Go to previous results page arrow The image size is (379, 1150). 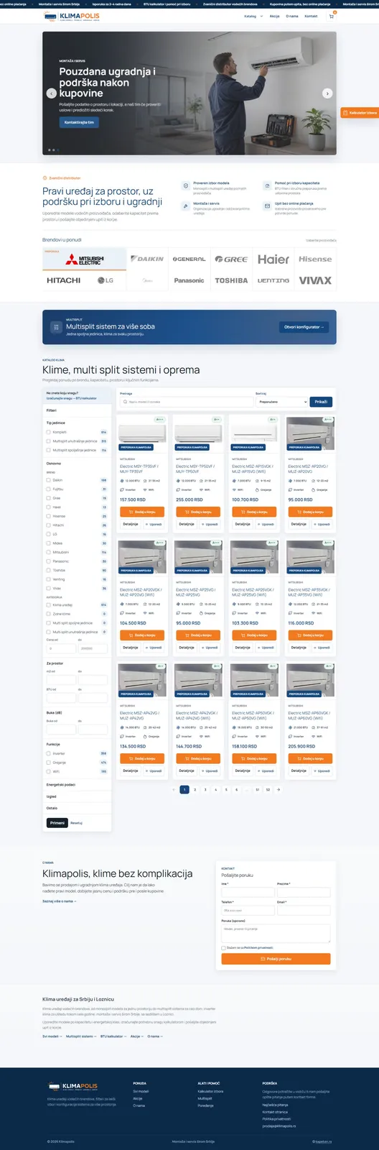[x=174, y=789]
